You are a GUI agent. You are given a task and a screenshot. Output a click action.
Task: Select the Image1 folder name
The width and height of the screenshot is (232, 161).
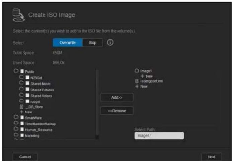pos(146,71)
